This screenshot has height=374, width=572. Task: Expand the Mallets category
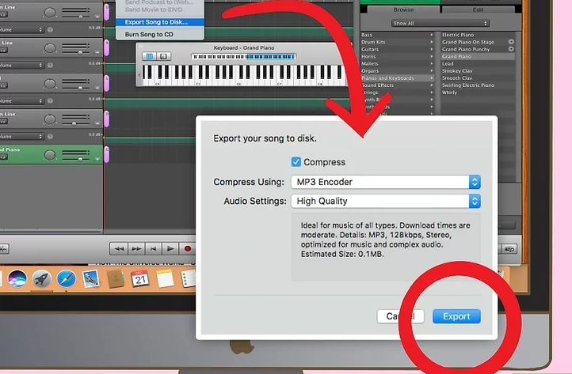pos(398,63)
